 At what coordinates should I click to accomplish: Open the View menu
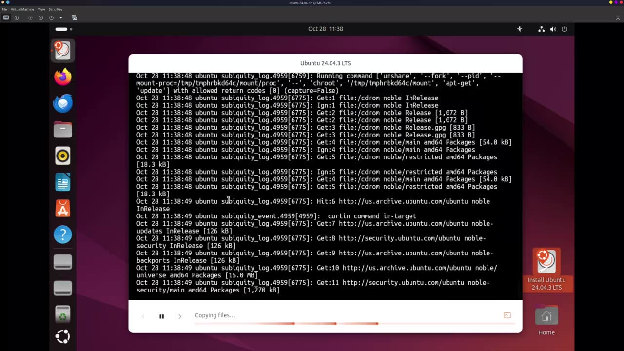[x=41, y=9]
